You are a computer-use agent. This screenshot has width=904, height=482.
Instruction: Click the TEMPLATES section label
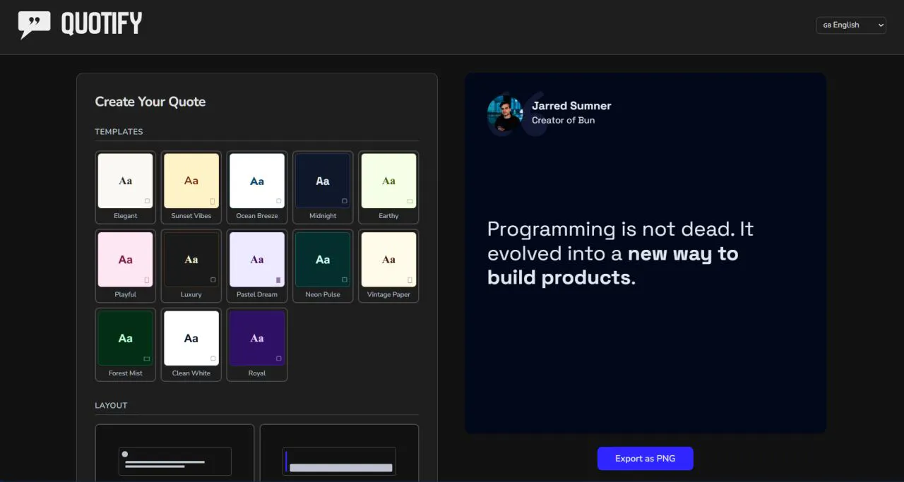click(119, 132)
